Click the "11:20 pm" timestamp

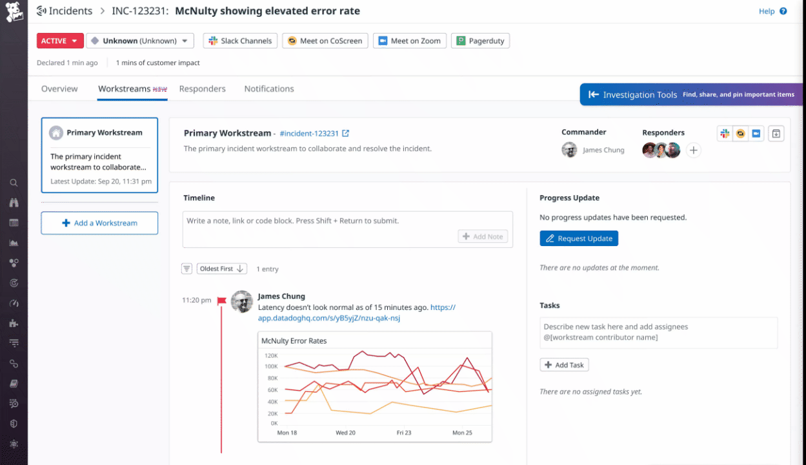tap(197, 300)
